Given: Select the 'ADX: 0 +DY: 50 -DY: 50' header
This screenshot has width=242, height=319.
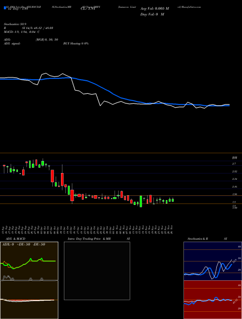Looking at the screenshot, I should 23,245.
